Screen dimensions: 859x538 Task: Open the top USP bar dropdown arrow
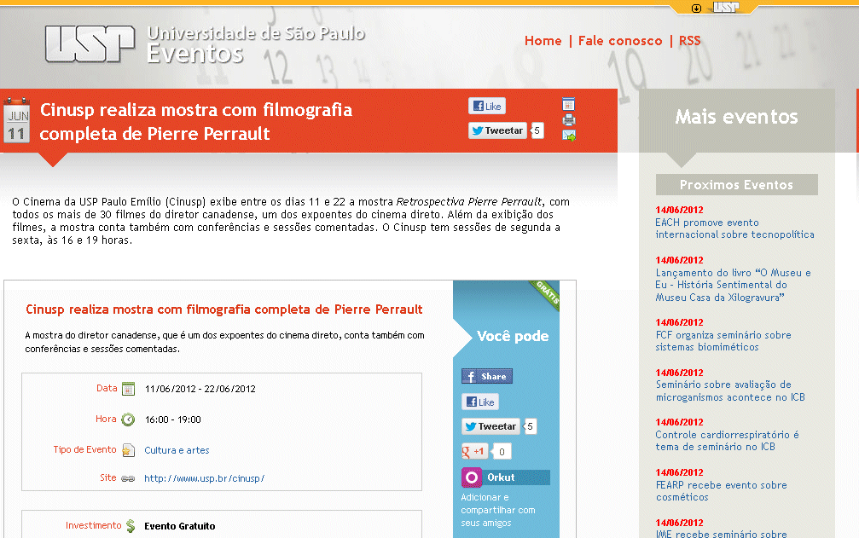click(696, 9)
